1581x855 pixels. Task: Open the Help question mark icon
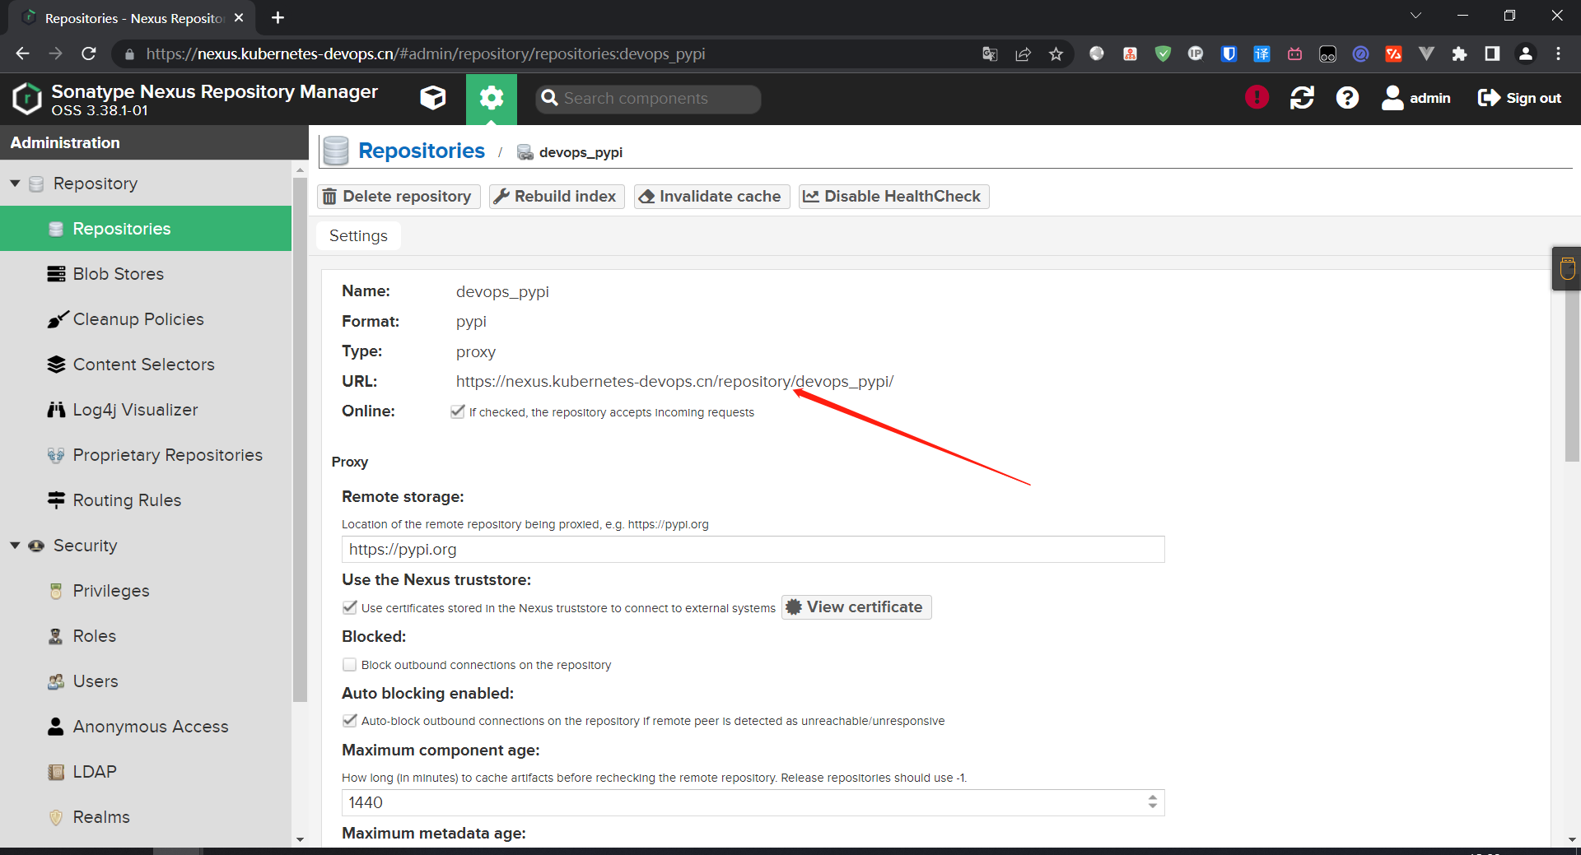coord(1347,98)
